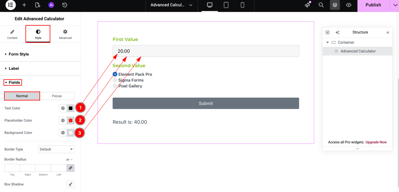This screenshot has width=399, height=192.
Task: Open the Border Type dropdown
Action: (56, 149)
